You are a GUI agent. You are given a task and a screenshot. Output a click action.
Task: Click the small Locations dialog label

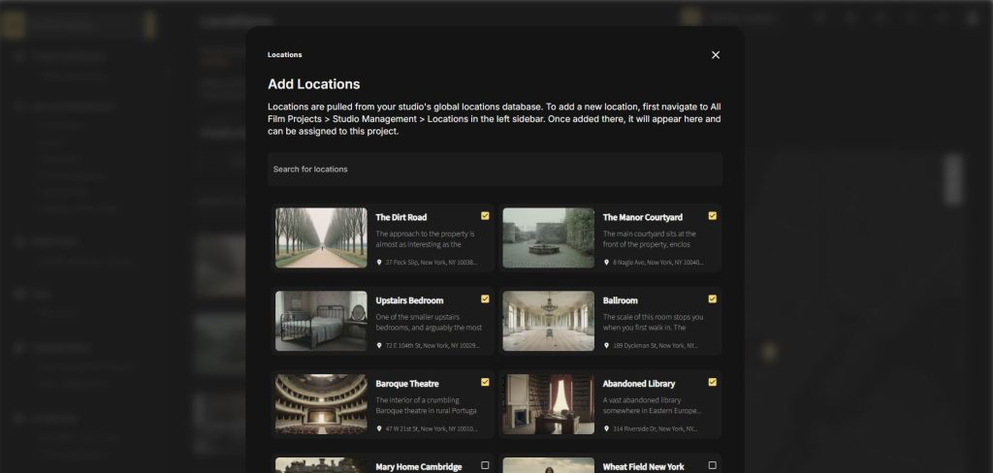(x=284, y=55)
